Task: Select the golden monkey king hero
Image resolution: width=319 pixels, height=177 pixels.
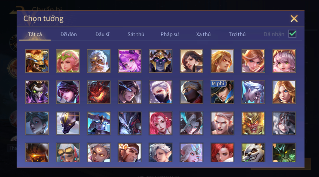Action: (253, 123)
